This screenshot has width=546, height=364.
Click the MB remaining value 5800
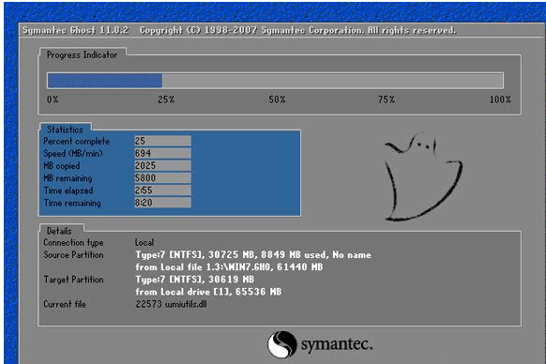162,178
